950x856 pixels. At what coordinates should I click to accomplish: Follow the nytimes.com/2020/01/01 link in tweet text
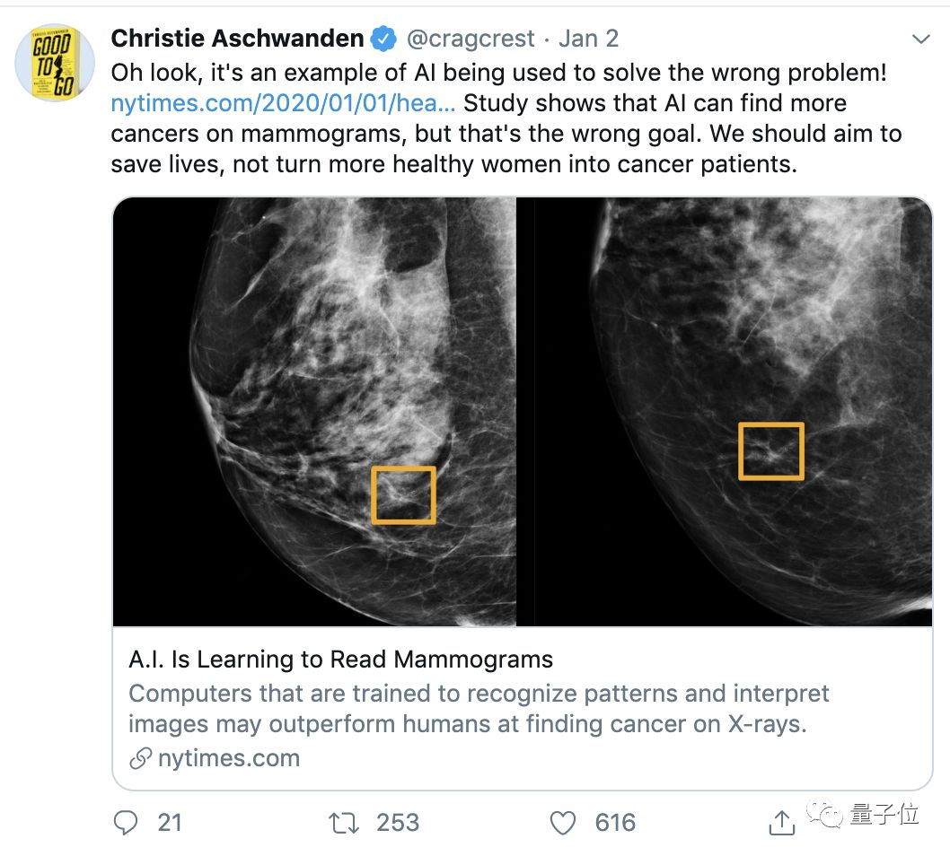coord(283,103)
